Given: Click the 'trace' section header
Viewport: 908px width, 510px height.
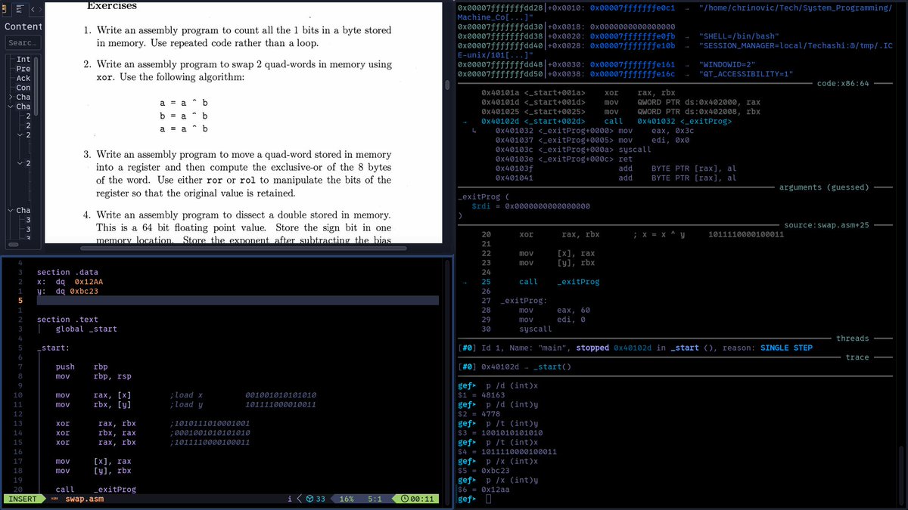Looking at the screenshot, I should tap(857, 357).
